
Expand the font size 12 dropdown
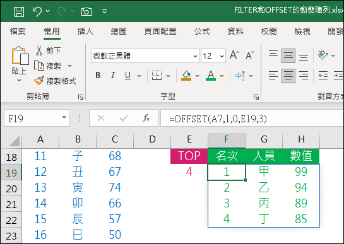pyautogui.click(x=222, y=56)
